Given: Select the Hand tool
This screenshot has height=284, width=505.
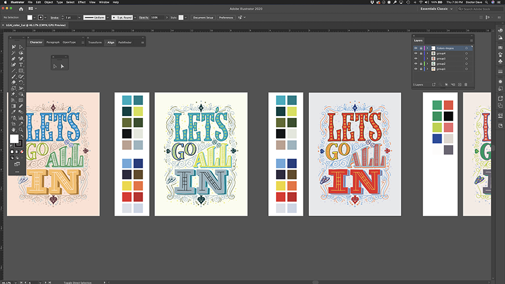Looking at the screenshot, I should click(x=13, y=130).
